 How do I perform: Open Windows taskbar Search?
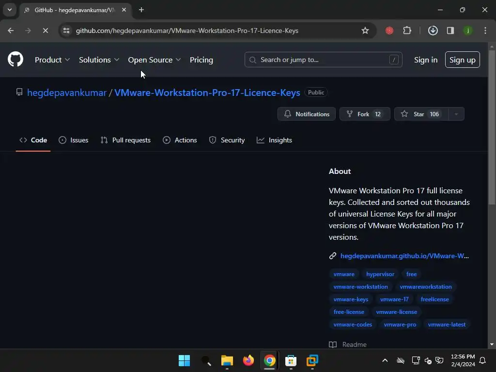click(206, 360)
